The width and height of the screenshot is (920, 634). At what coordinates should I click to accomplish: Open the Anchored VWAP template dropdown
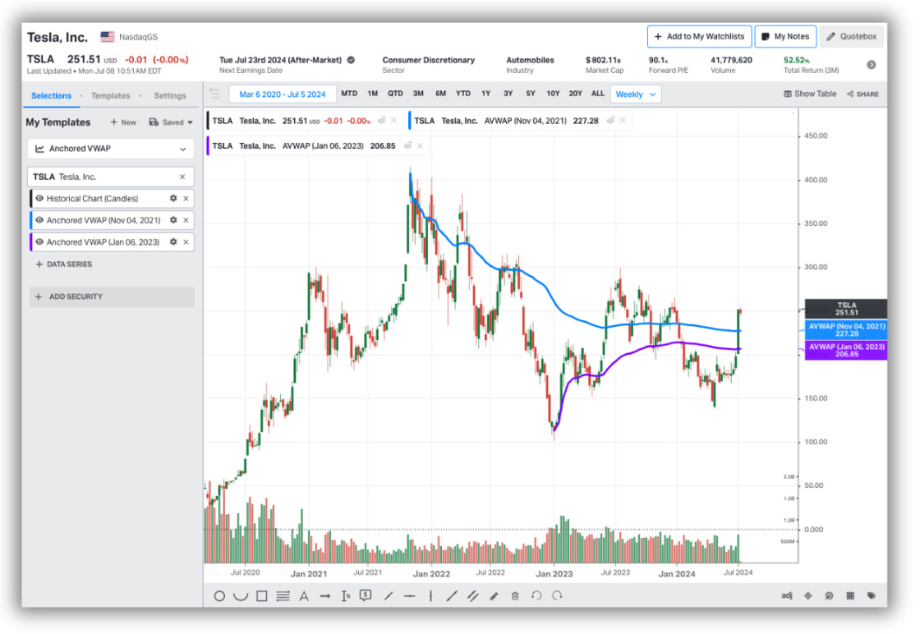coord(111,149)
